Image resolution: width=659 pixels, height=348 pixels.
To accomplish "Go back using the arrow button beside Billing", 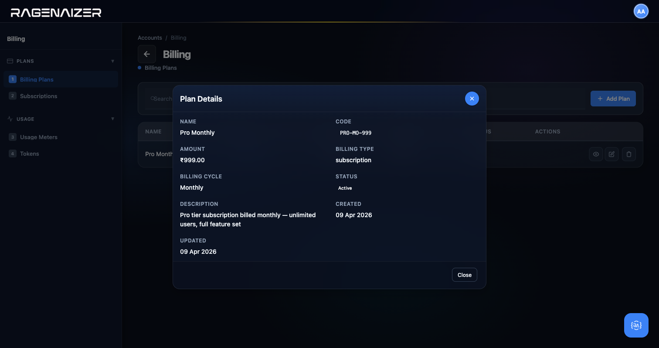I will pyautogui.click(x=147, y=54).
